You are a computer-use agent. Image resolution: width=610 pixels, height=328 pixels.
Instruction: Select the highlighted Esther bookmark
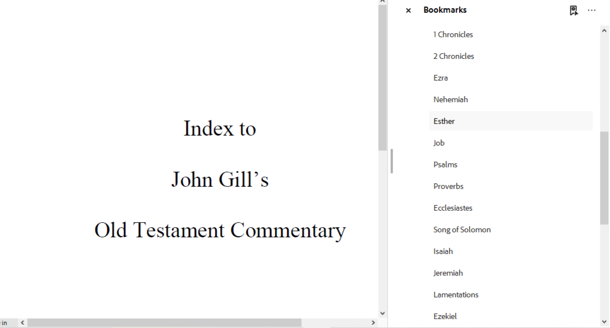point(444,121)
